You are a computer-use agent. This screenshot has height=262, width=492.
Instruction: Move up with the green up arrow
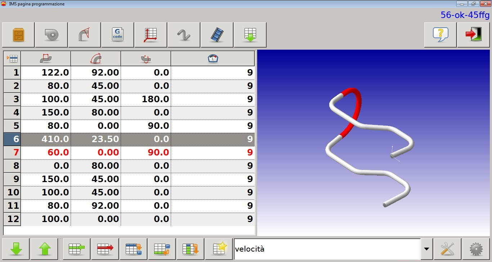tap(44, 249)
